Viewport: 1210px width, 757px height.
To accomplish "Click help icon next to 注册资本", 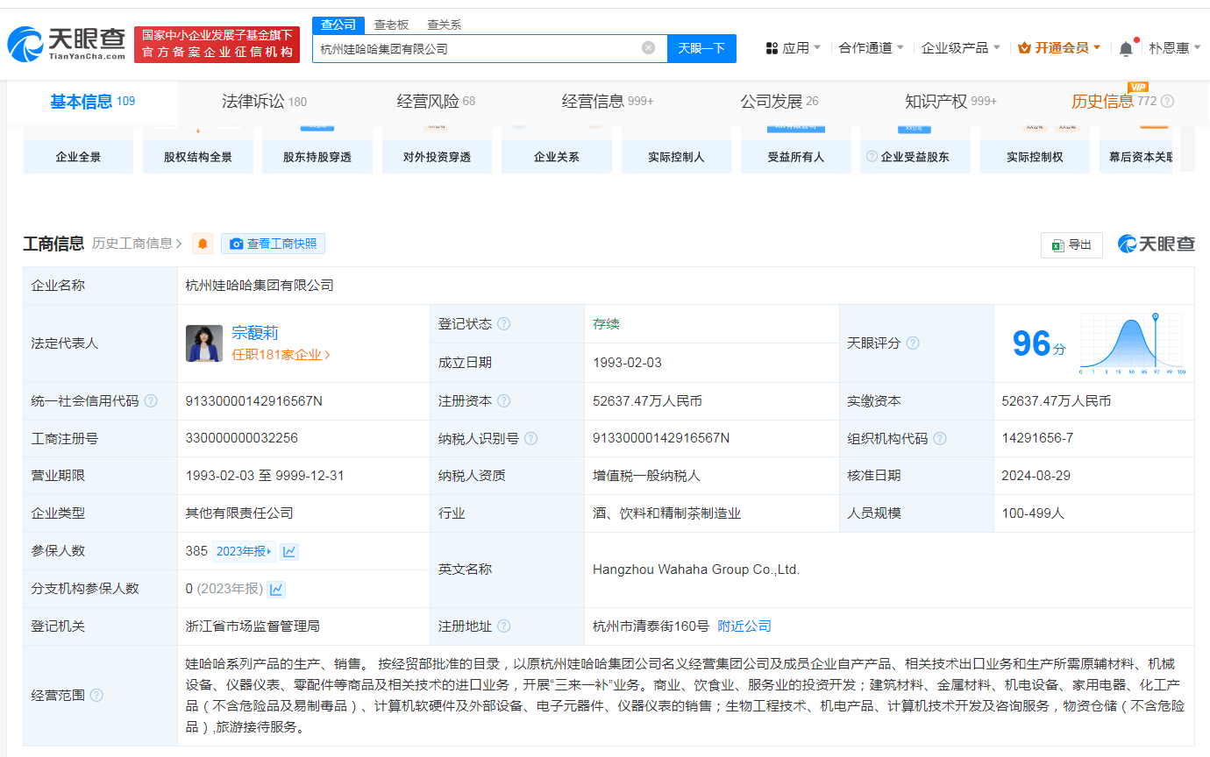I will pyautogui.click(x=504, y=400).
